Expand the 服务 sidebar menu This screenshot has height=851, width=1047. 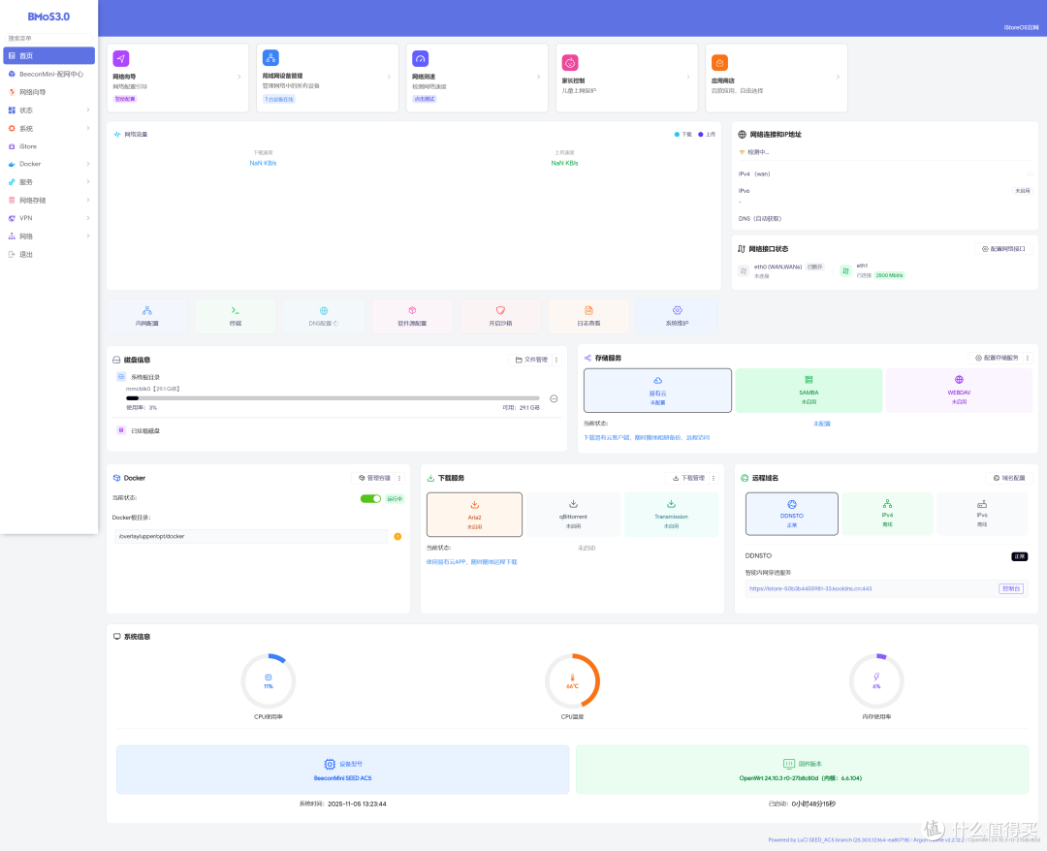48,181
